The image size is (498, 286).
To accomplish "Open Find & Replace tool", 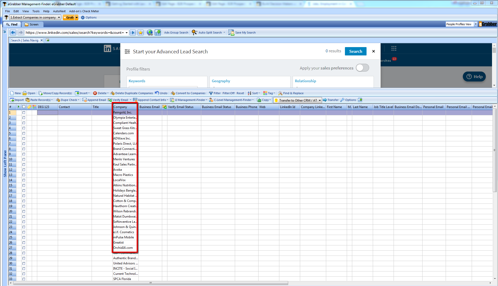I will click(291, 93).
